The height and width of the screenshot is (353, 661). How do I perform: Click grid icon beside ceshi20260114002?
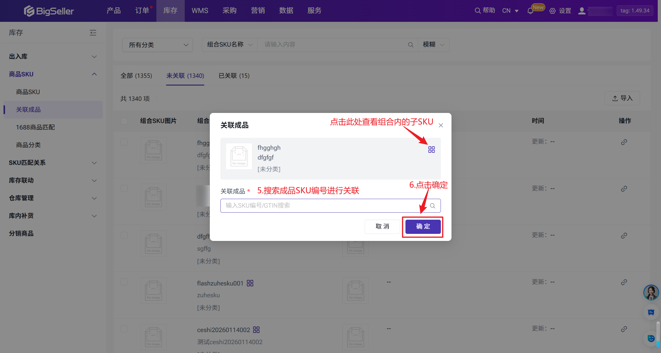(x=256, y=330)
